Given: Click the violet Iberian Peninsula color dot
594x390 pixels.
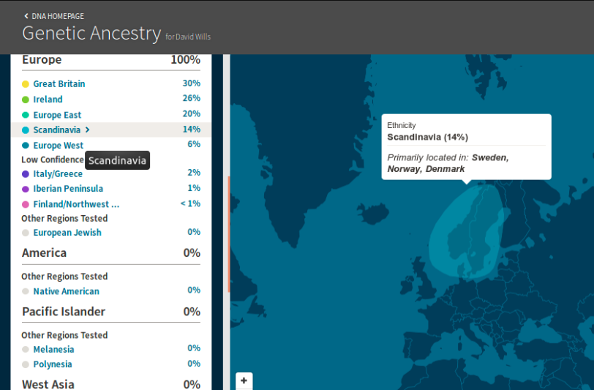Looking at the screenshot, I should coord(26,190).
